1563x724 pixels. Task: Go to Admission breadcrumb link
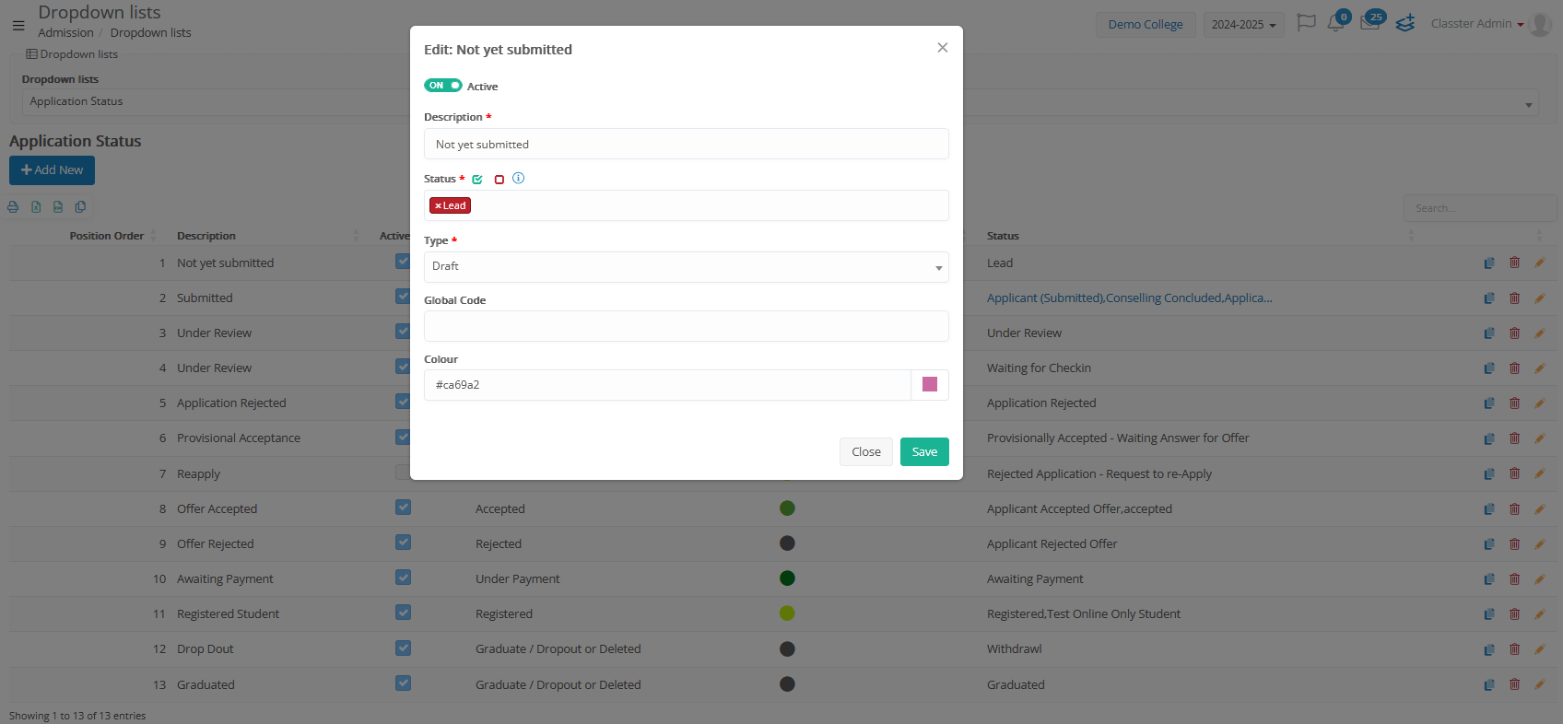pos(65,33)
